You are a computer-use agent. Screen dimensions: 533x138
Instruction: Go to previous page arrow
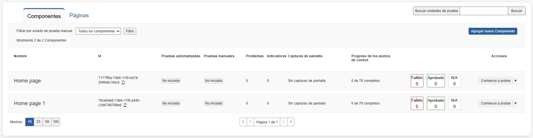click(250, 122)
